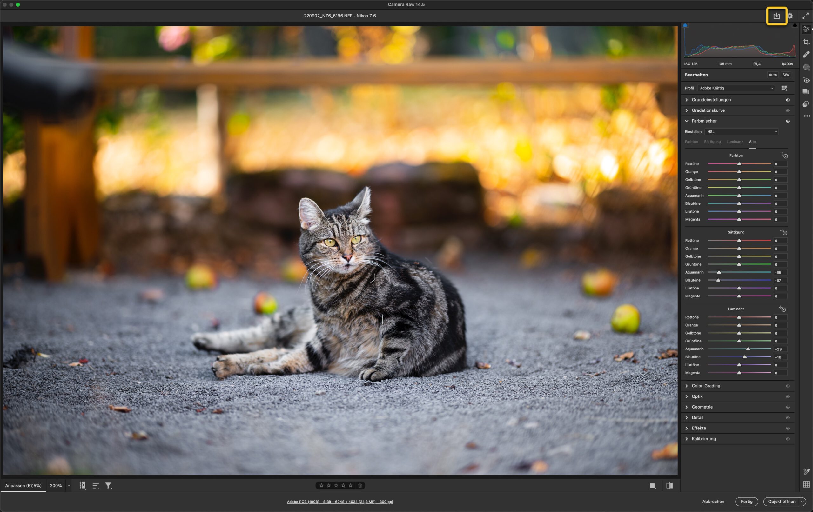The height and width of the screenshot is (512, 813).
Task: Click the save image export icon
Action: (x=776, y=16)
